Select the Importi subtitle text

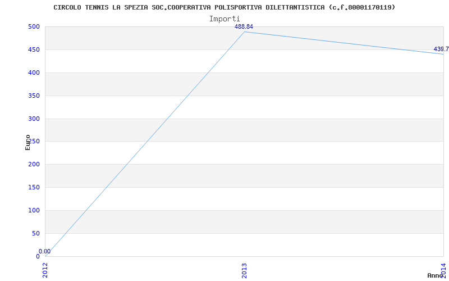(x=224, y=19)
